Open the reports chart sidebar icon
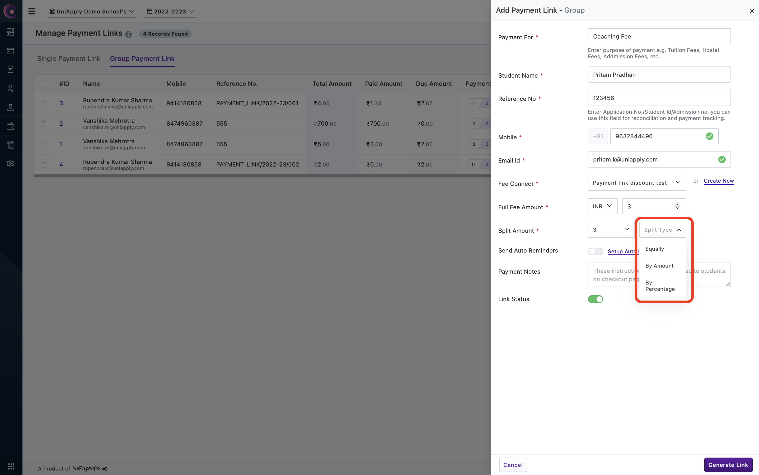This screenshot has height=475, width=759. (x=11, y=145)
